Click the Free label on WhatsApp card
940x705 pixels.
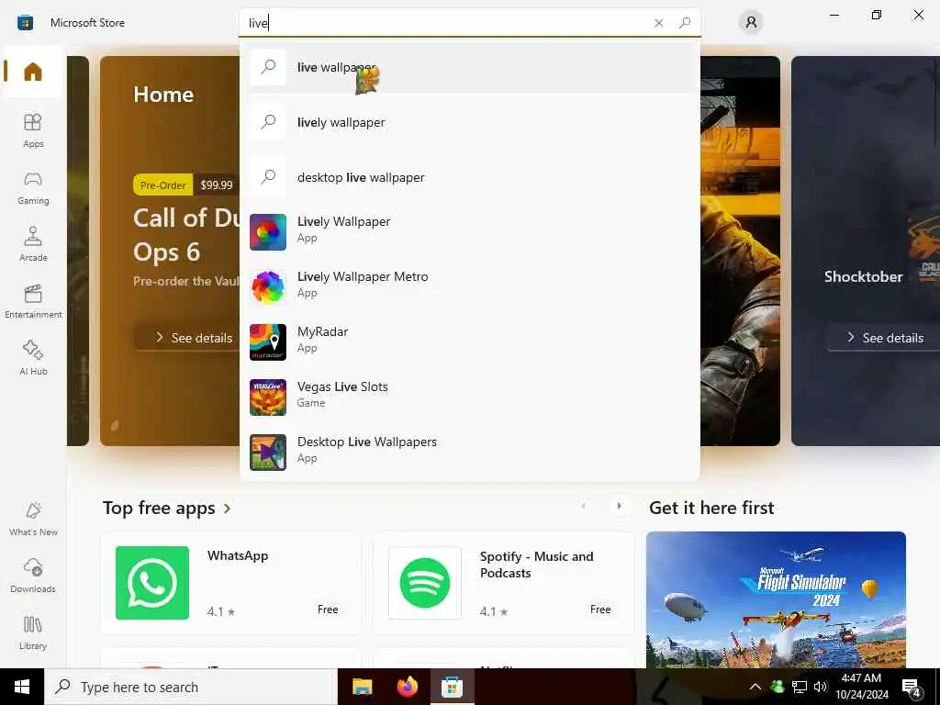pos(328,610)
